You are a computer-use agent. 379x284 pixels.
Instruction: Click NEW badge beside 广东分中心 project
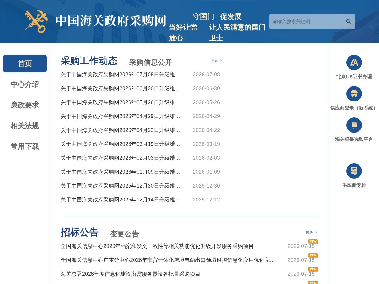pos(313,255)
